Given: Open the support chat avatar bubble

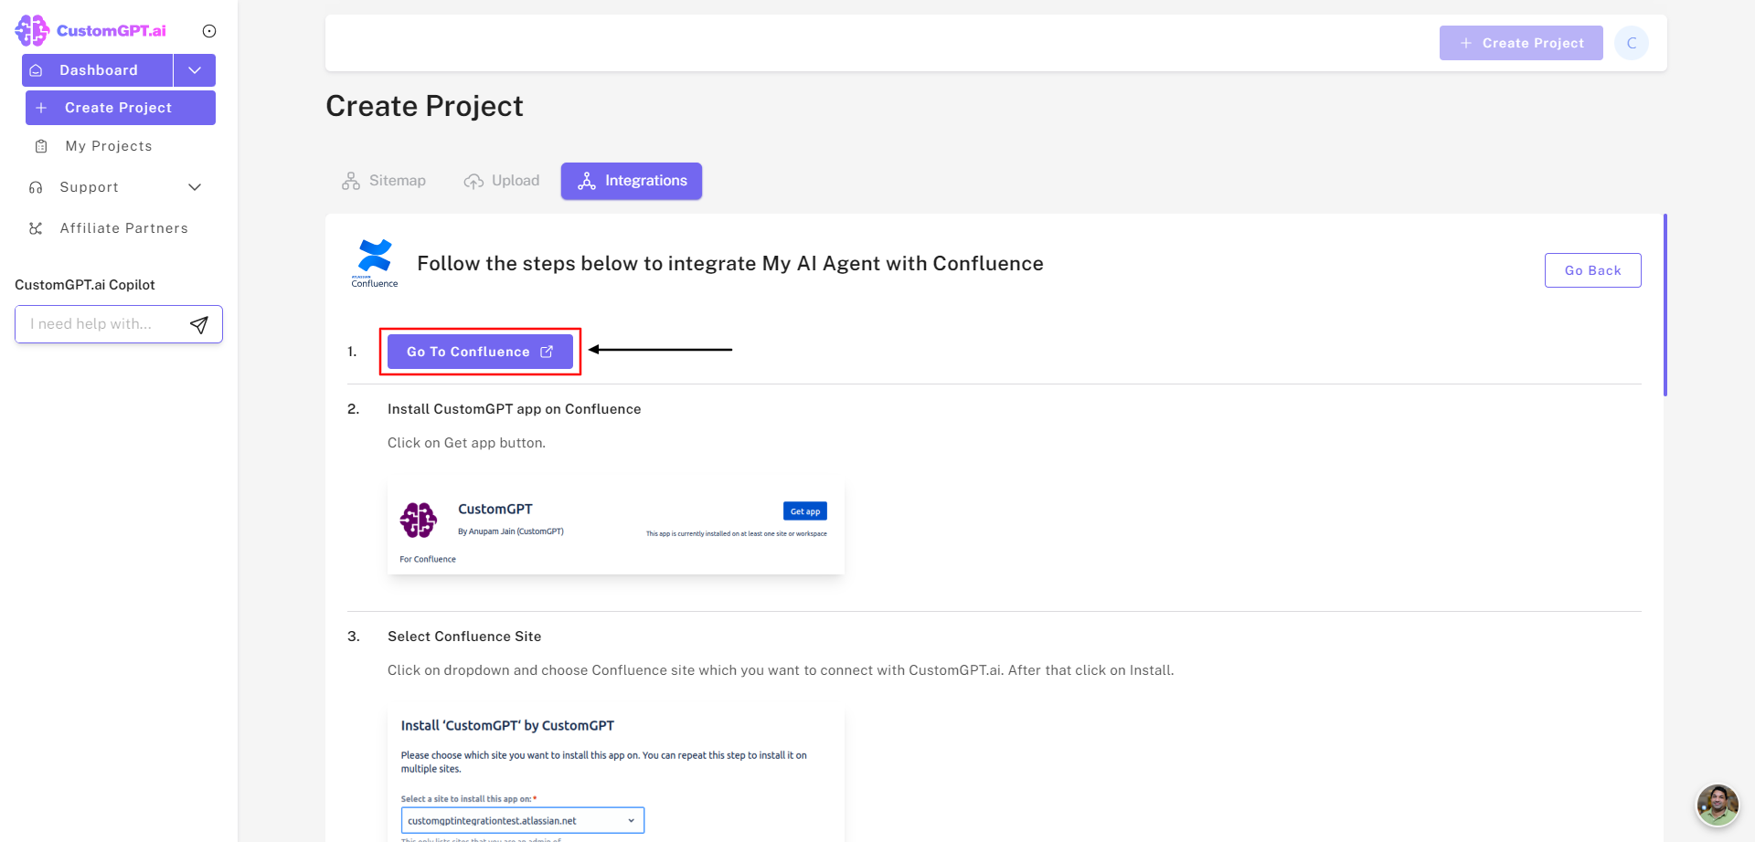Looking at the screenshot, I should point(1718,805).
